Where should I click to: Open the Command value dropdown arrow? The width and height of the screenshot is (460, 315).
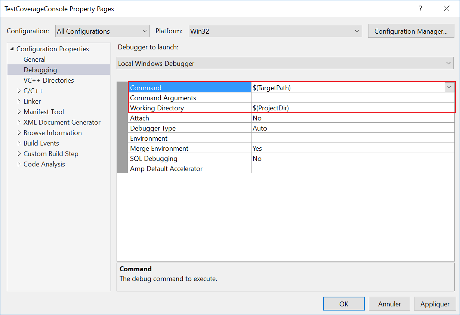tap(449, 88)
